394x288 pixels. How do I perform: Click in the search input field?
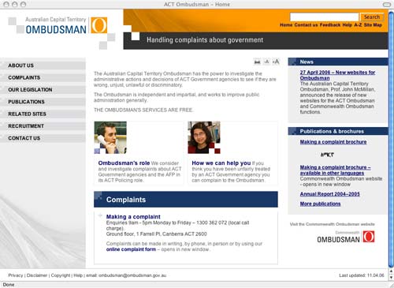coord(324,17)
